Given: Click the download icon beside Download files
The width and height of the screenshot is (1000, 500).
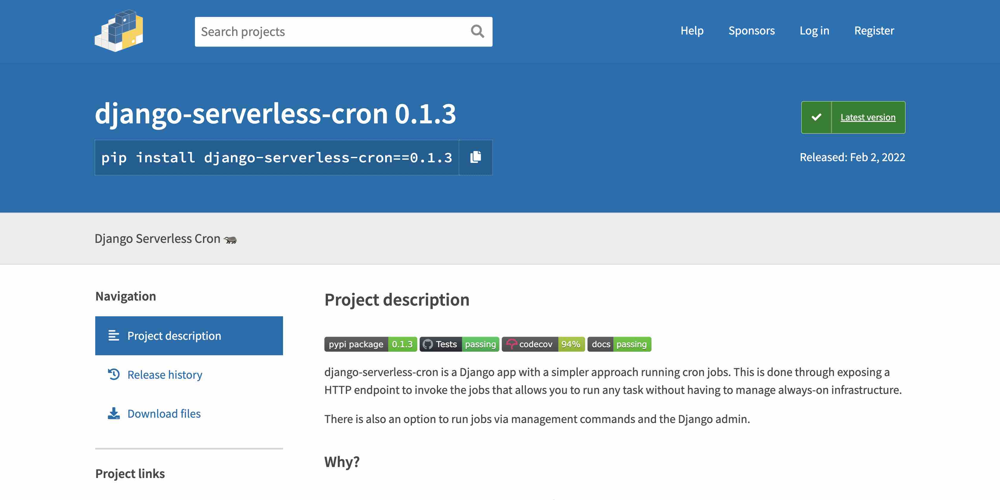Looking at the screenshot, I should pyautogui.click(x=113, y=413).
